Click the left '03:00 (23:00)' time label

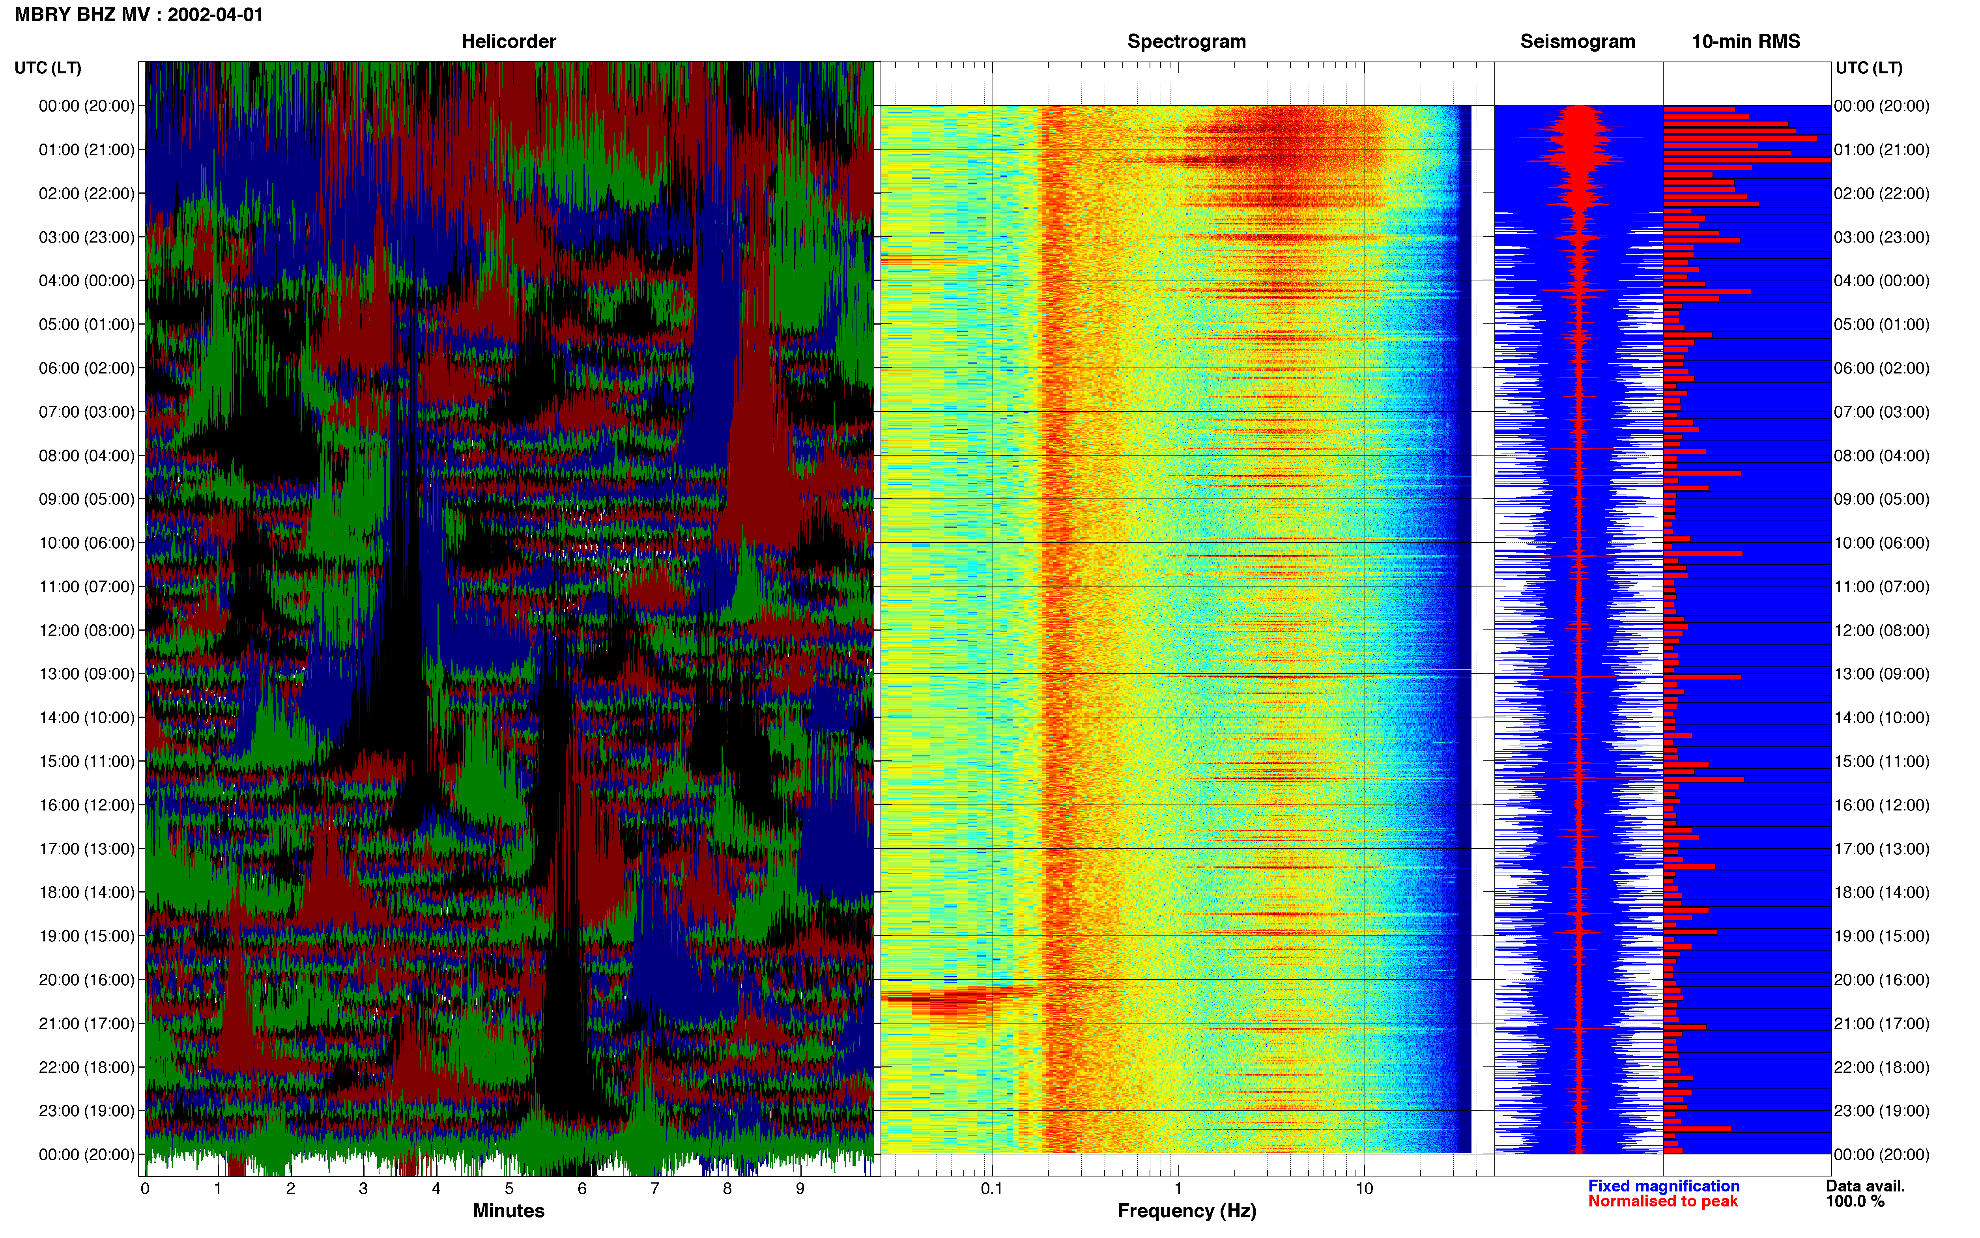87,237
